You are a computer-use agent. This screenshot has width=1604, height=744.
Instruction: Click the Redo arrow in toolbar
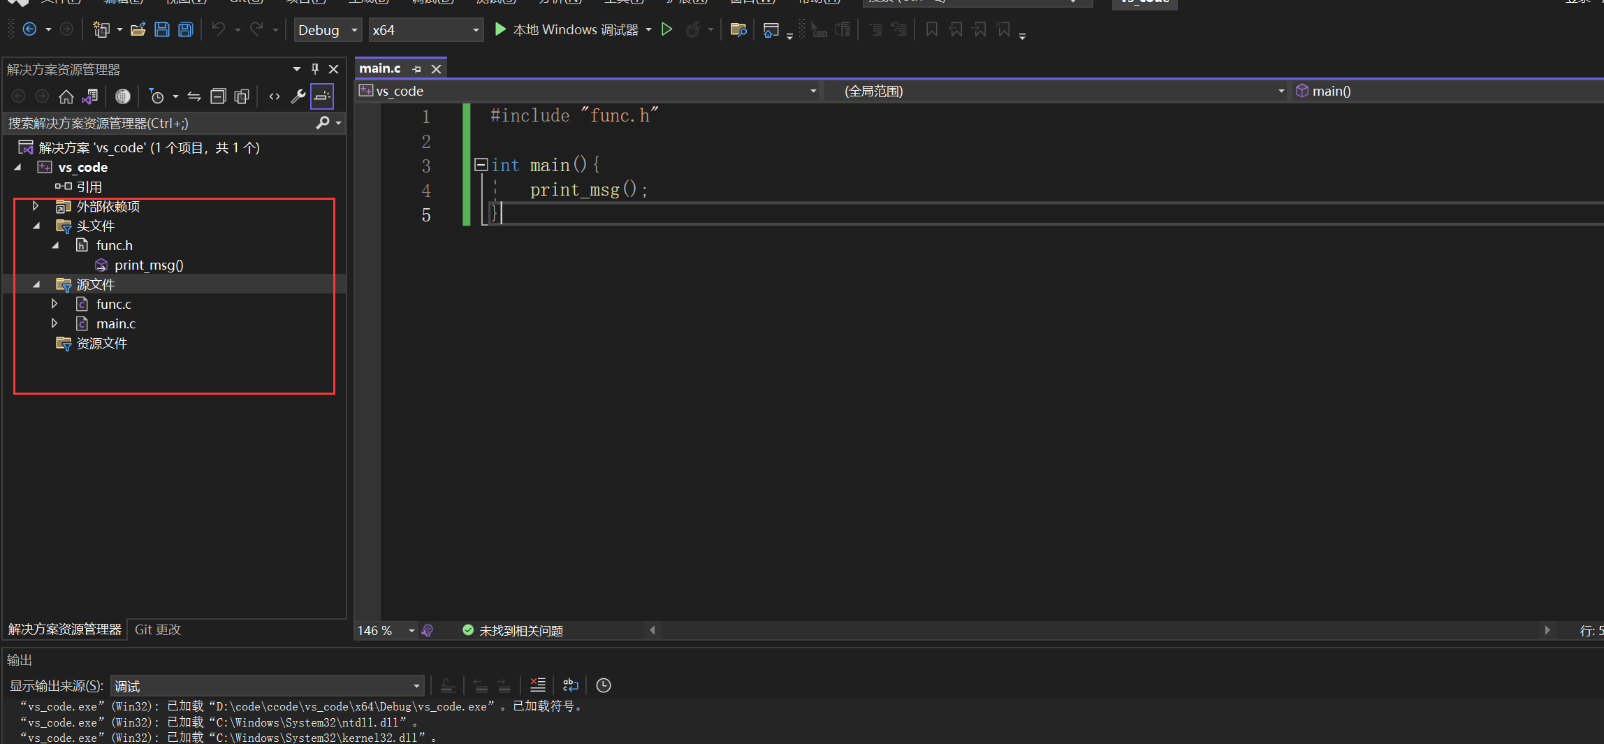256,29
